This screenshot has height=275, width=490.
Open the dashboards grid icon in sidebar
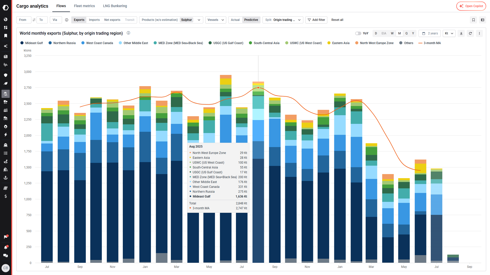pos(6,28)
